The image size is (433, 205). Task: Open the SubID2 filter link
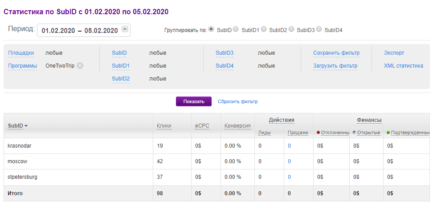pos(121,79)
